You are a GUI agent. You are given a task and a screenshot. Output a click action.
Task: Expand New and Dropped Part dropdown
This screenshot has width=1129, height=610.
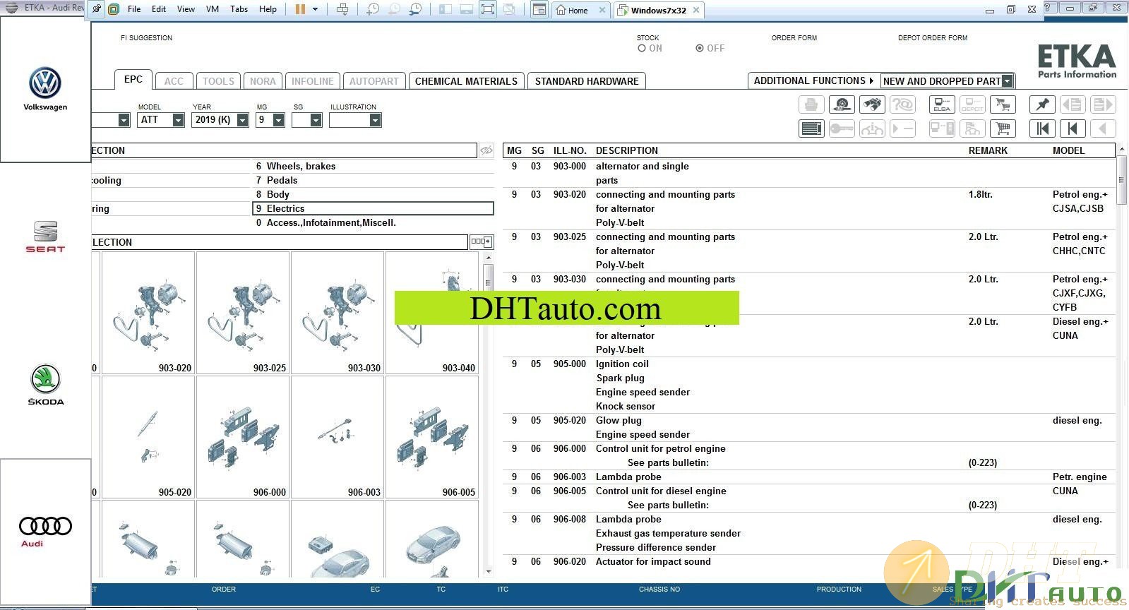[x=1008, y=81]
